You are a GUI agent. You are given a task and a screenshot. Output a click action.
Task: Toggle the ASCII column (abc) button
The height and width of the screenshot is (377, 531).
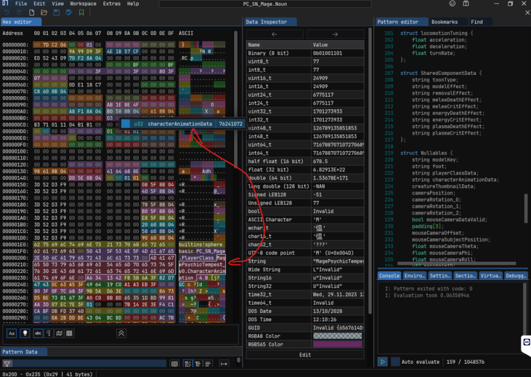(38, 333)
